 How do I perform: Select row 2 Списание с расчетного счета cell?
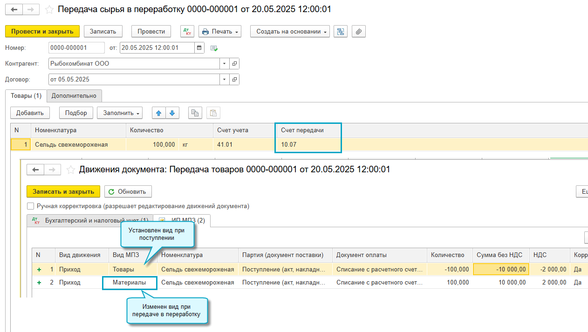[380, 283]
